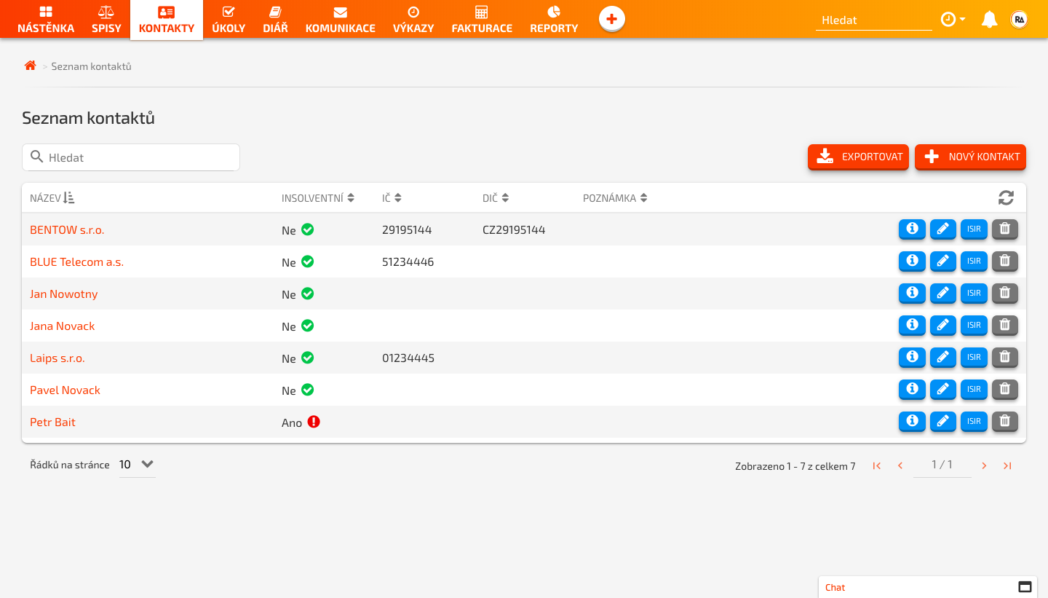Switch to Úkoly tab
Viewport: 1048px width, 598px height.
[229, 20]
